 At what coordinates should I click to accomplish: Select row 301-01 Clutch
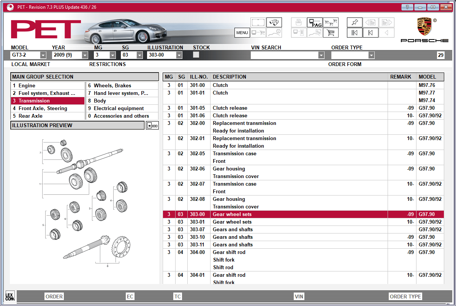click(x=303, y=97)
